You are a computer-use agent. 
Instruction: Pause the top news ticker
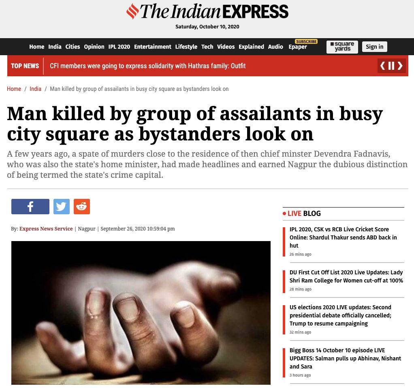tap(391, 66)
